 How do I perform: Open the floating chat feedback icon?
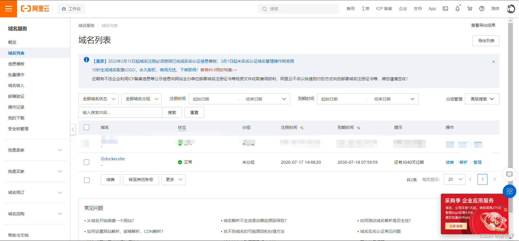(x=509, y=174)
